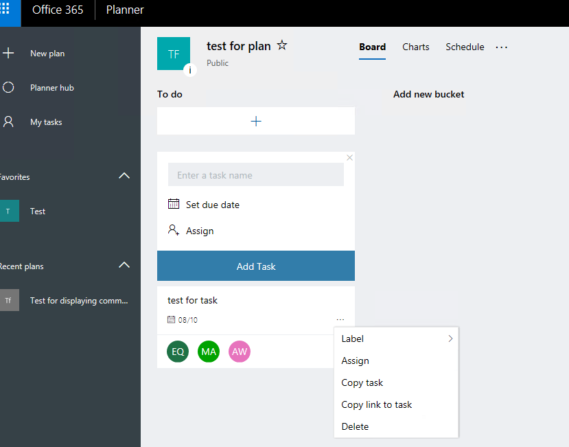Click Add new bucket
Viewport: 569px width, 447px height.
click(428, 94)
